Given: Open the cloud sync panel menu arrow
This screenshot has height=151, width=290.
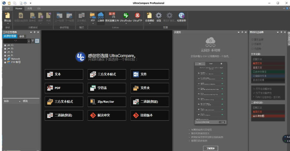Looking at the screenshot, I should point(239,32).
